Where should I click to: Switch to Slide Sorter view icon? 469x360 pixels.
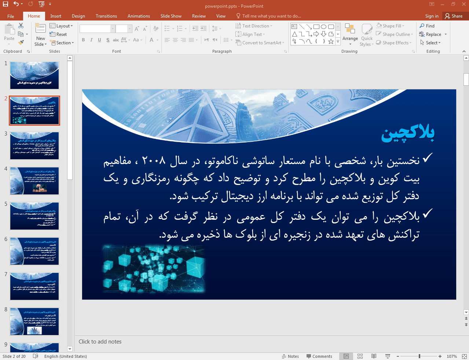click(x=360, y=356)
